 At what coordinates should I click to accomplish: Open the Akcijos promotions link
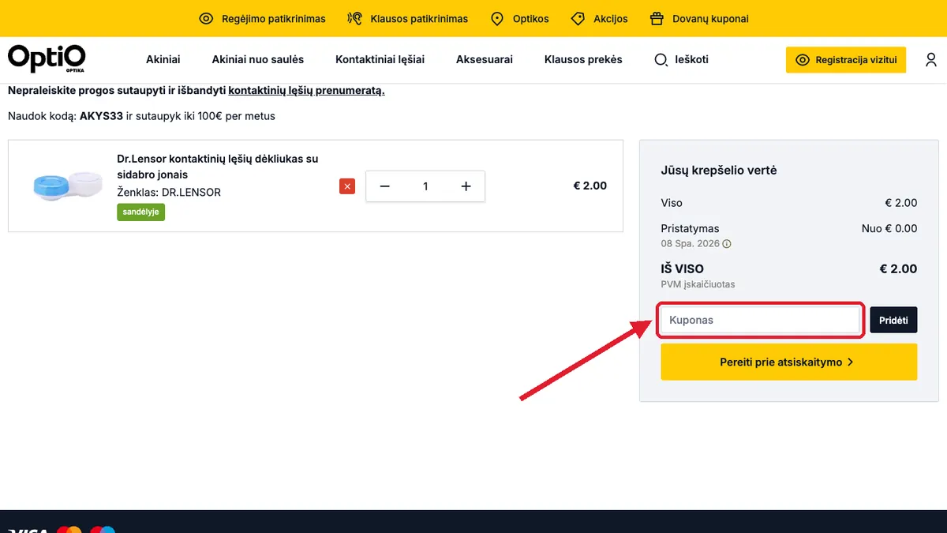click(x=600, y=19)
